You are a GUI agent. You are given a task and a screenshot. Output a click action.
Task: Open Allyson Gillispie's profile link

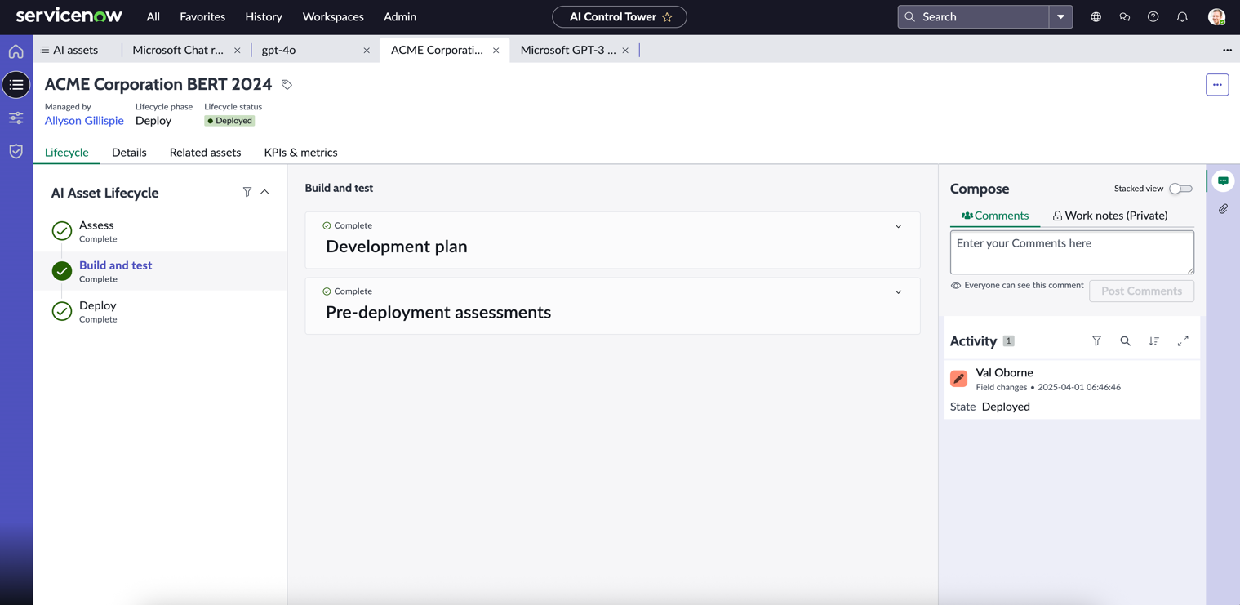point(84,121)
